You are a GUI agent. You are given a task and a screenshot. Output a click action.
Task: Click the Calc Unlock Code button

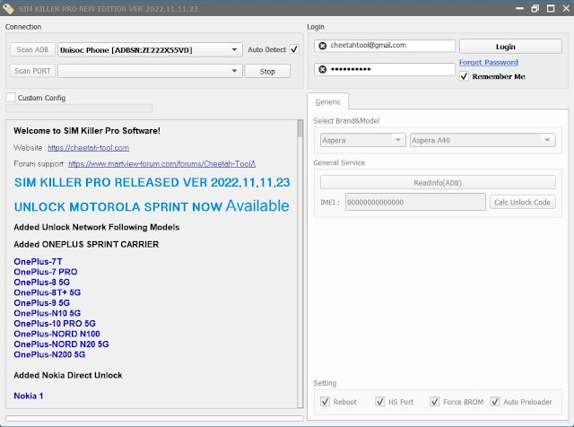pyautogui.click(x=522, y=202)
